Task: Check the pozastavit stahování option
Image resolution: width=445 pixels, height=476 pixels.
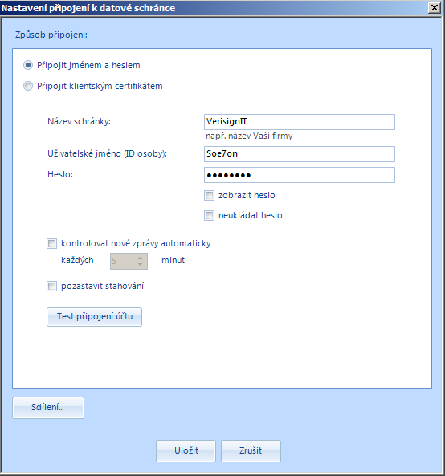Action: pyautogui.click(x=51, y=286)
